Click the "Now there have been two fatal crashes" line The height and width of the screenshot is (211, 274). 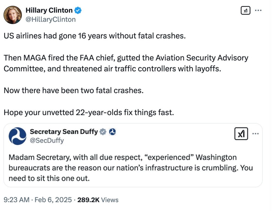coord(74,90)
